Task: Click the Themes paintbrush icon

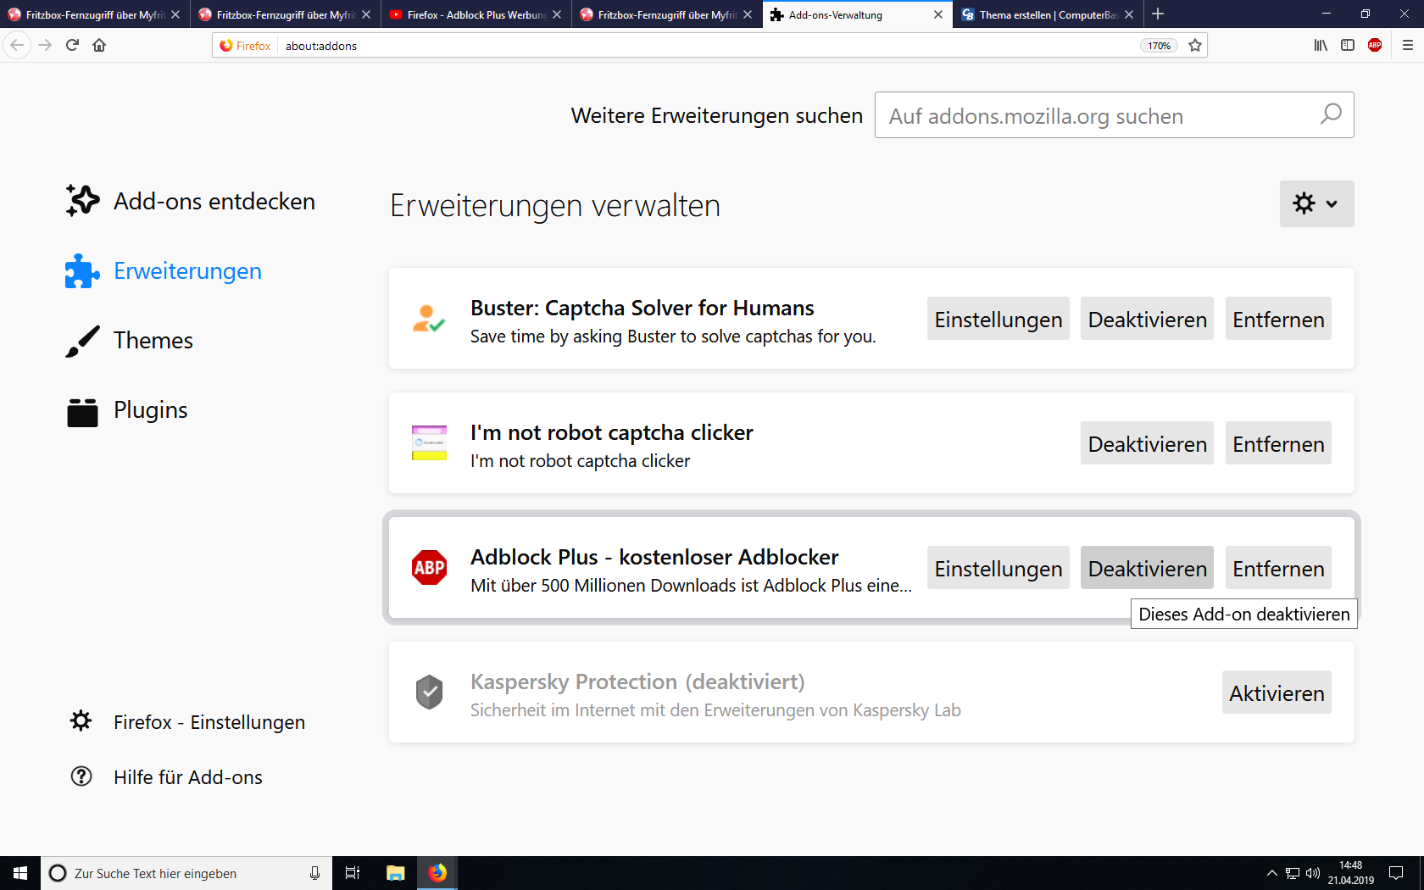Action: pyautogui.click(x=82, y=341)
